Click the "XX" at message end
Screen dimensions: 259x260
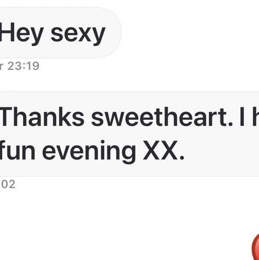[x=160, y=150]
